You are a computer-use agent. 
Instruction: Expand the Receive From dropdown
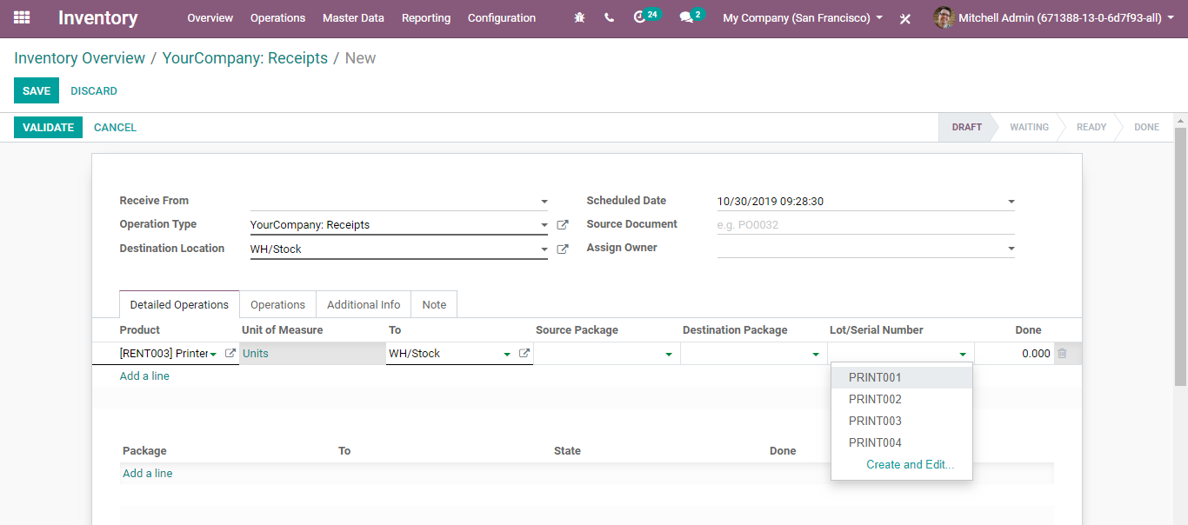coord(544,202)
